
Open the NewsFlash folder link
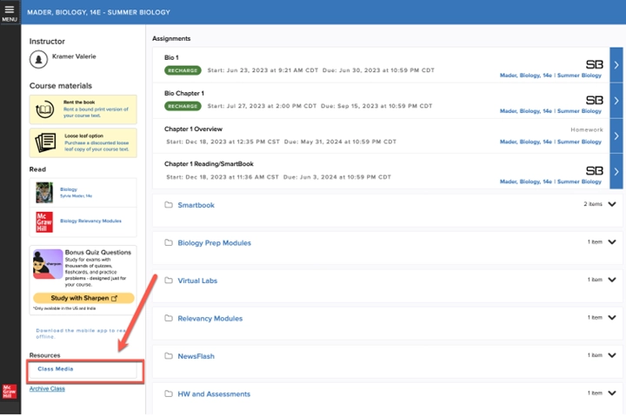pos(196,356)
